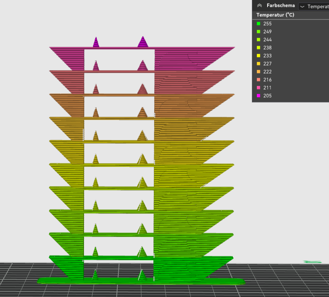Click the 249 temperature value label
329x297 pixels.
coord(268,32)
